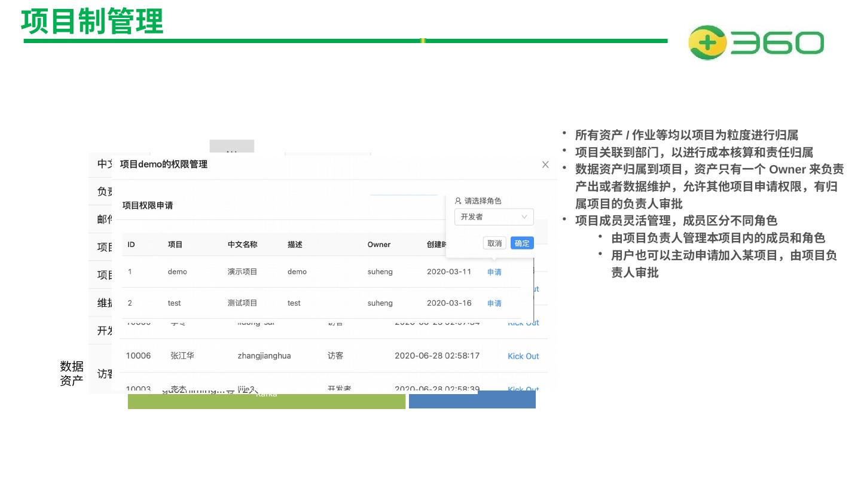Click the 360 logo
This screenshot has width=861, height=485.
point(756,43)
